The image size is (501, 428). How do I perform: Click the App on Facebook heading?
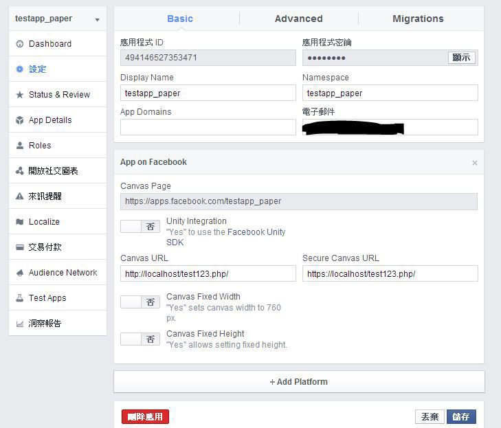click(x=153, y=162)
